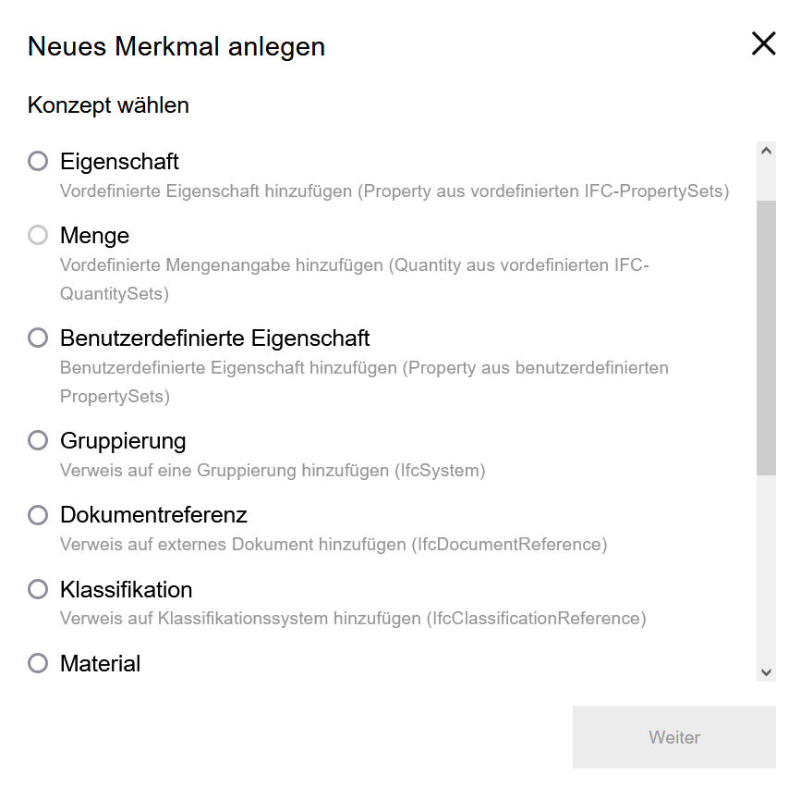This screenshot has height=787, width=801.
Task: Click the IfcClassificationReference description text
Action: point(353,618)
